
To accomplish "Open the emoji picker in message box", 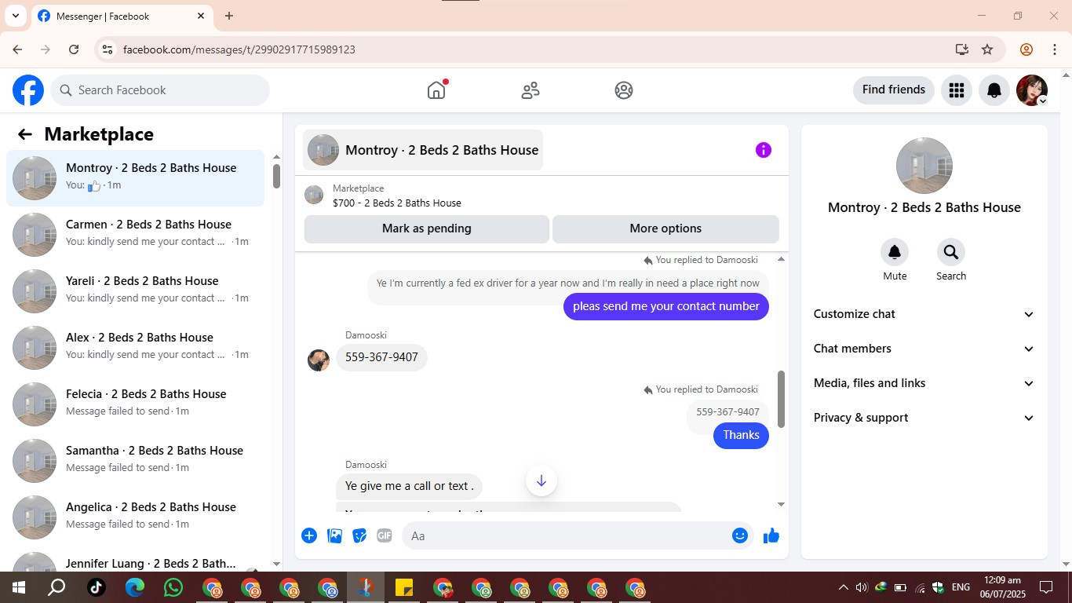I will (x=740, y=535).
